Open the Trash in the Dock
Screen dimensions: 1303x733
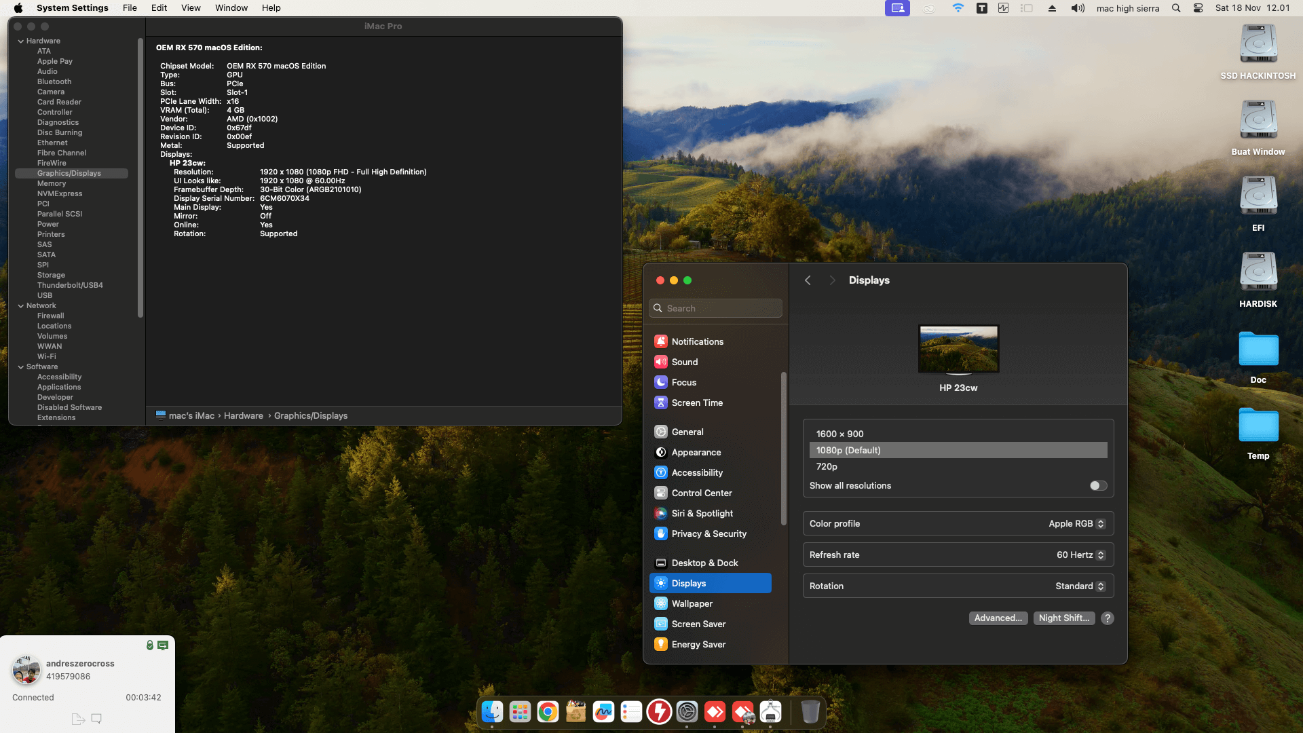point(810,711)
